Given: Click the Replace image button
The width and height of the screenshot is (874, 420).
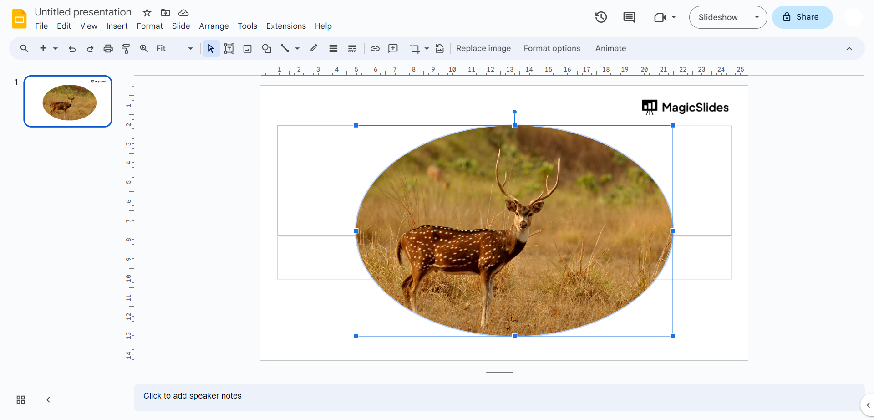Looking at the screenshot, I should point(483,48).
